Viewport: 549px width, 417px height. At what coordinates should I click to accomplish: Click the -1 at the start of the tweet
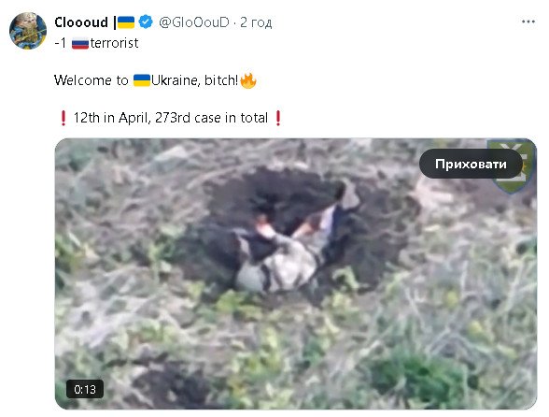click(x=60, y=43)
